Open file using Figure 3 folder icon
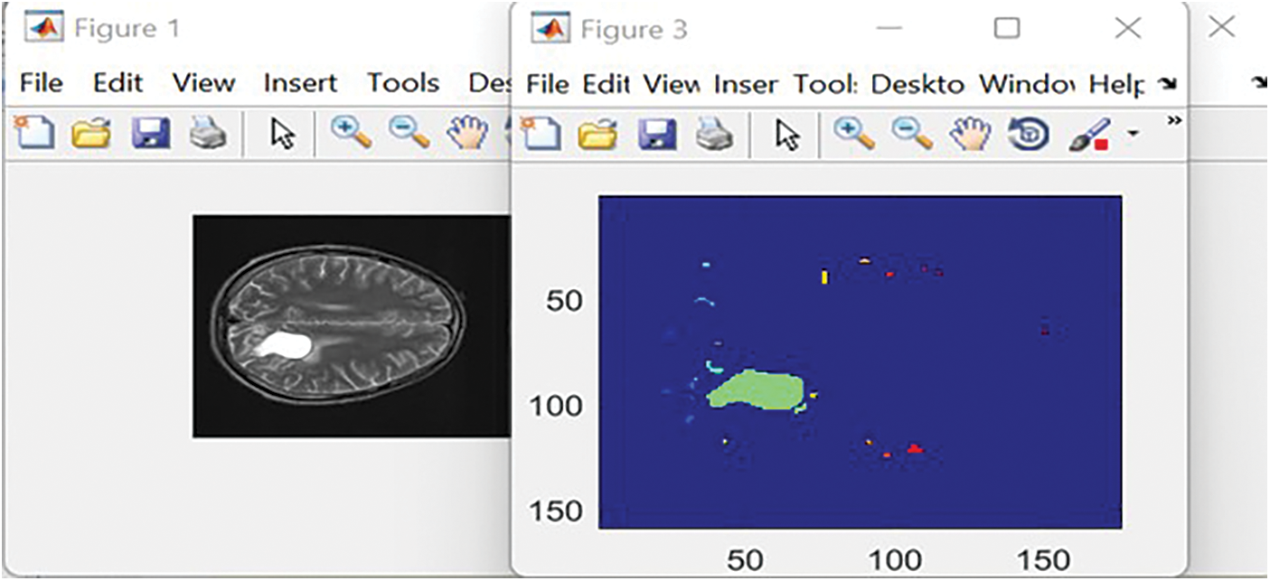This screenshot has width=1270, height=581. click(x=597, y=135)
